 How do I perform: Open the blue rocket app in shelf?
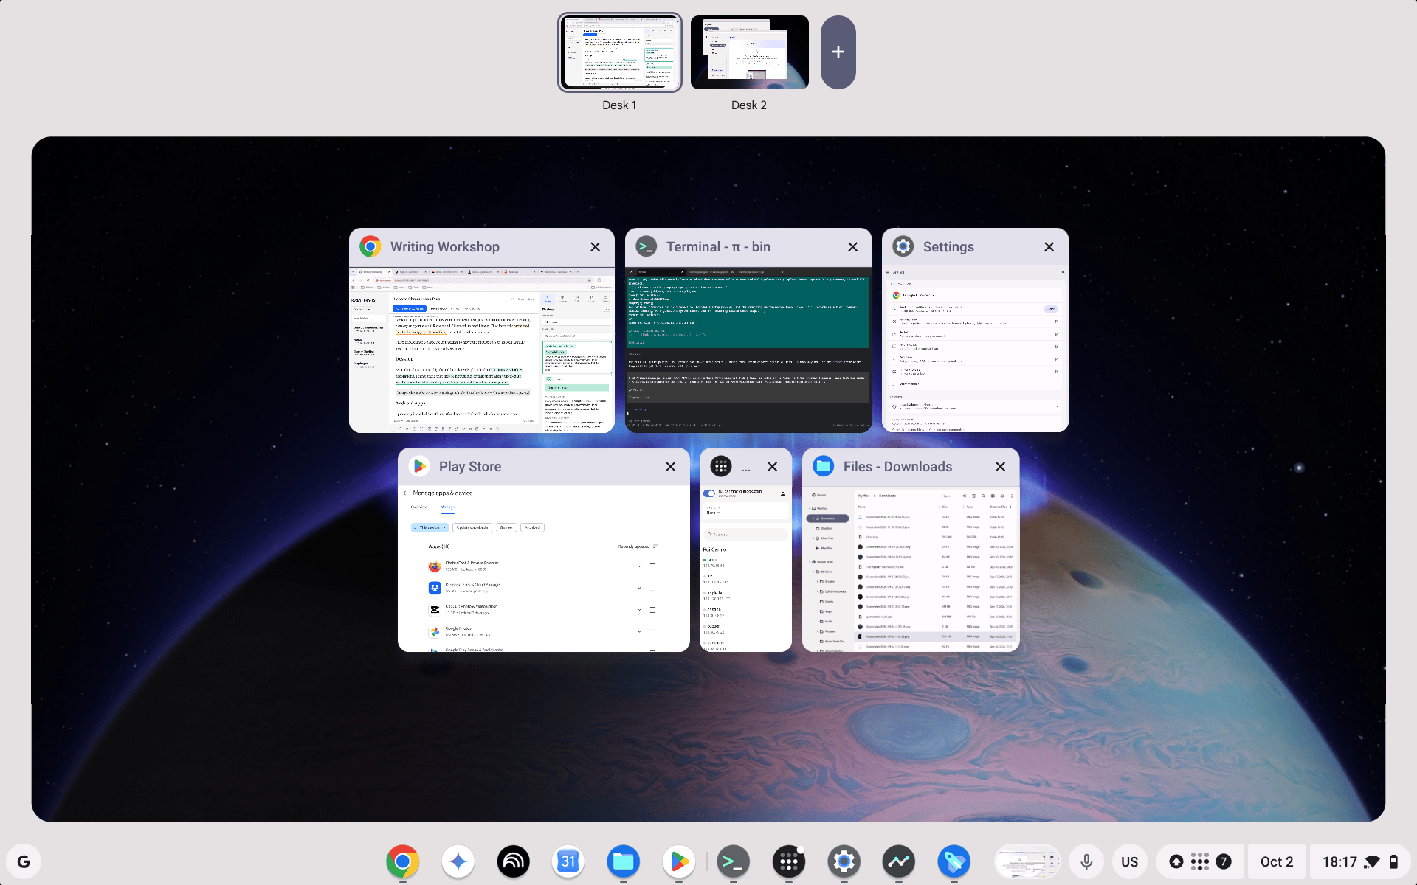954,861
